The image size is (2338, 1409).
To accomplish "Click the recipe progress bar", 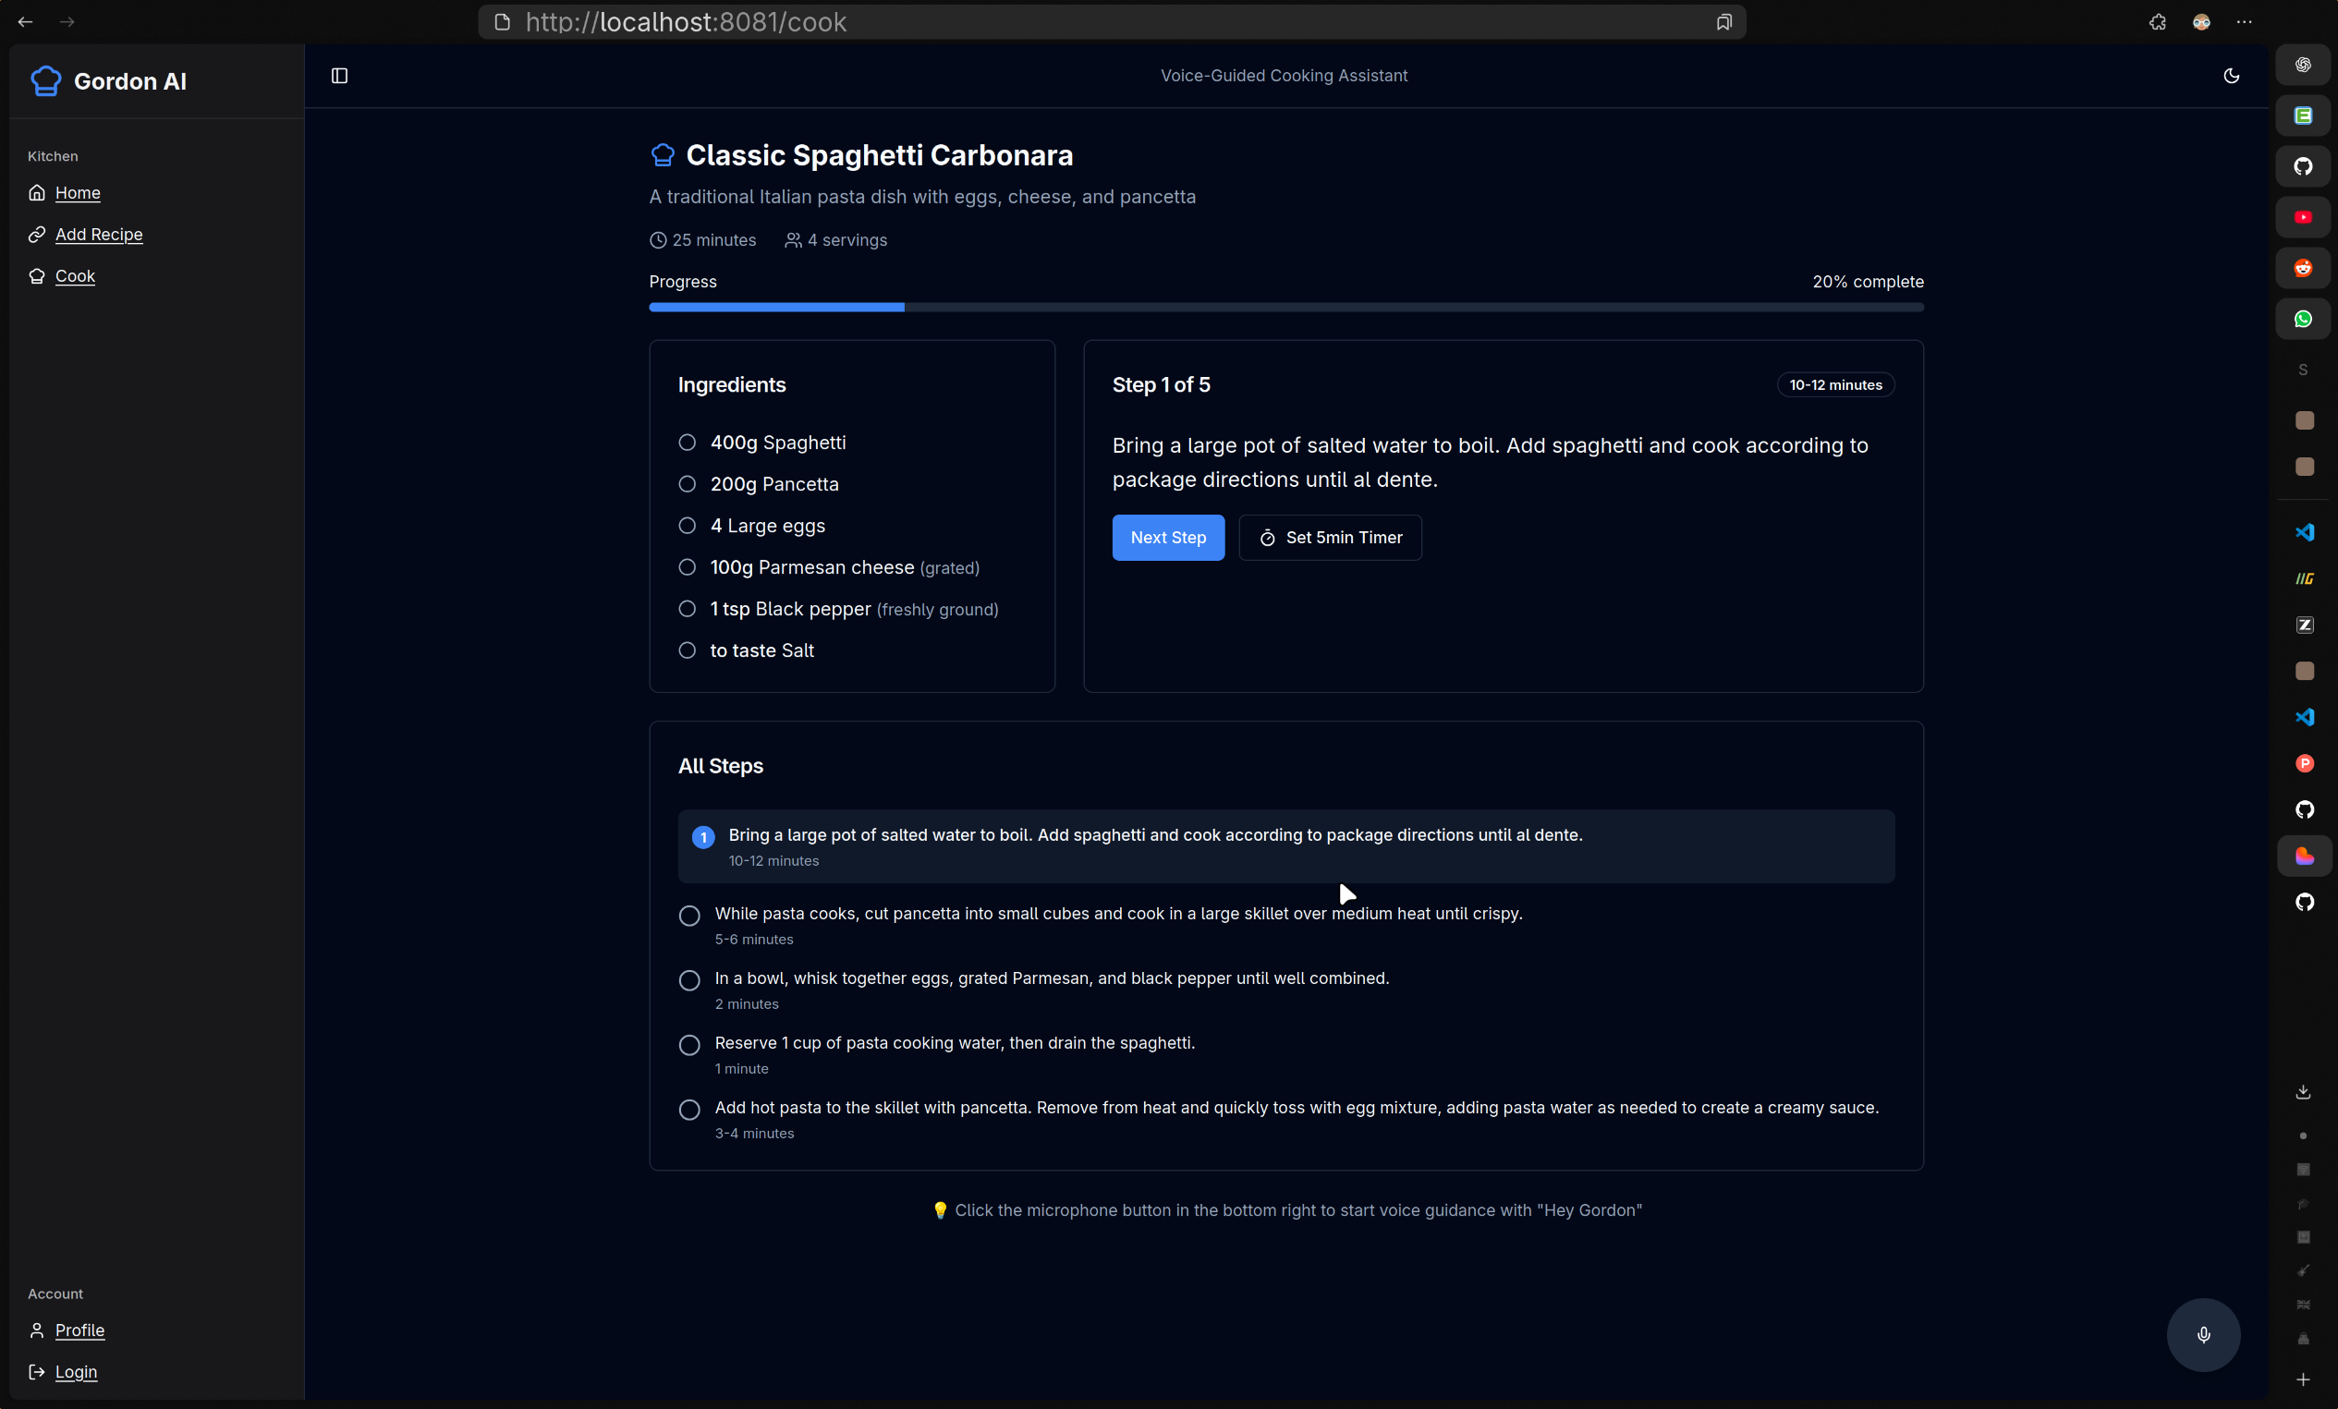I will click(x=1285, y=307).
